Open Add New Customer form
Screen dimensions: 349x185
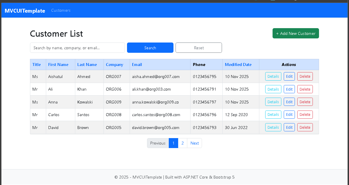tap(295, 33)
